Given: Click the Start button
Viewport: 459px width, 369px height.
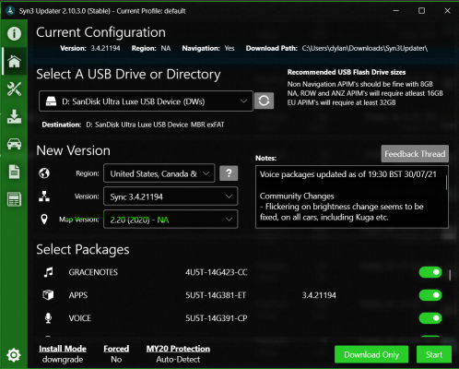Looking at the screenshot, I should tap(434, 354).
